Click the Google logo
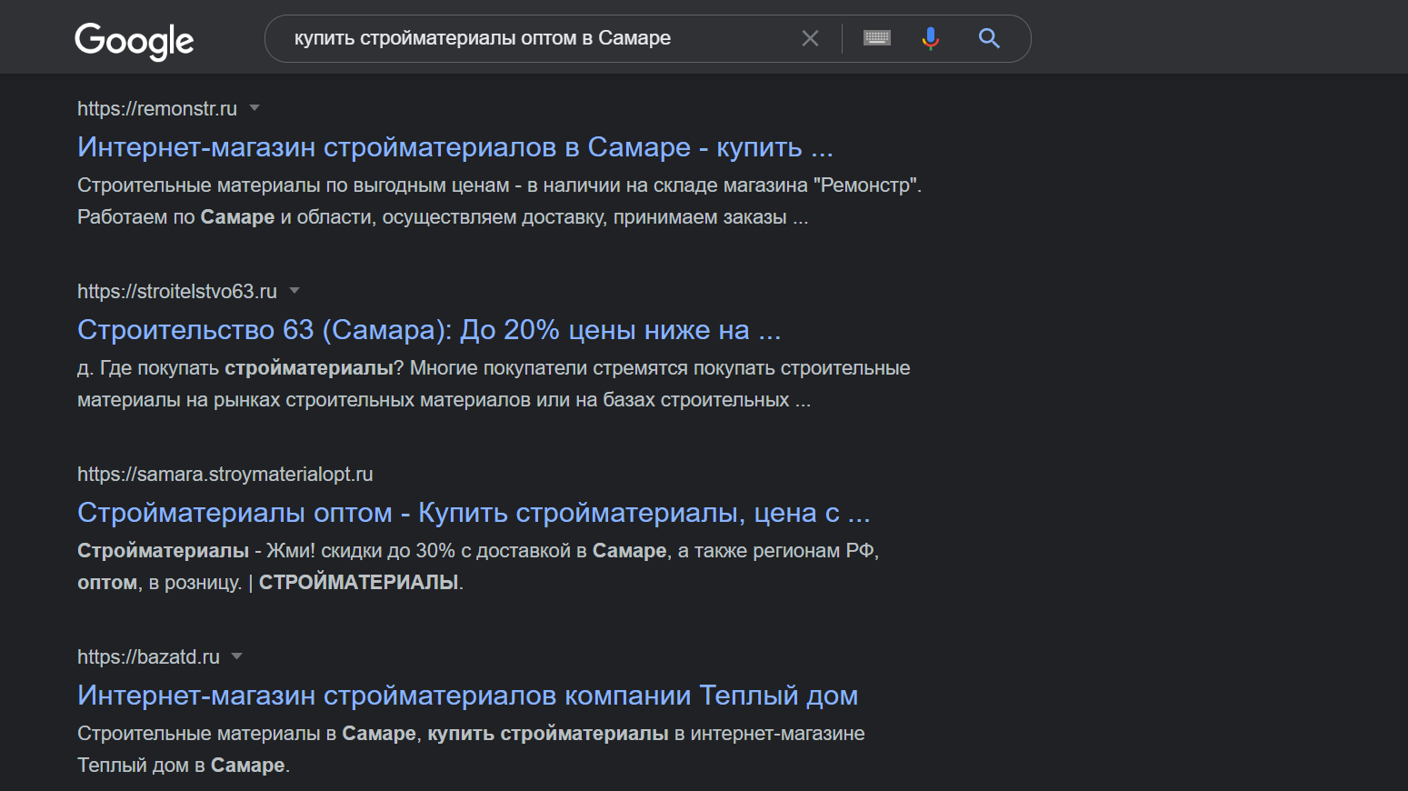The width and height of the screenshot is (1408, 791). coord(135,41)
